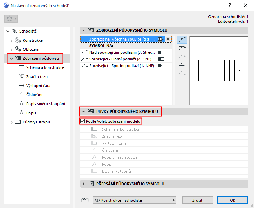Screen dimensions: 254x208
Task: Open the favorites star button
Action: point(11,19)
